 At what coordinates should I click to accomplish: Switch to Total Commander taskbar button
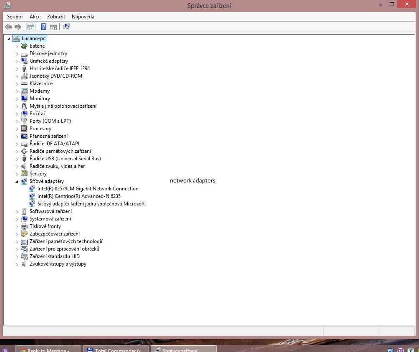click(116, 349)
